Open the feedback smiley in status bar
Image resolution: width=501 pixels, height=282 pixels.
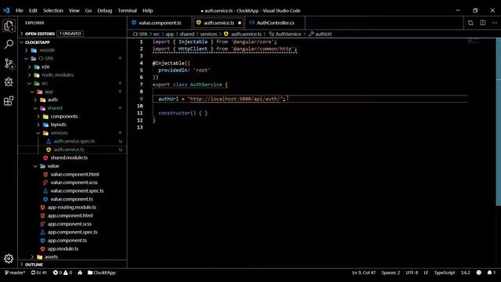[478, 273]
